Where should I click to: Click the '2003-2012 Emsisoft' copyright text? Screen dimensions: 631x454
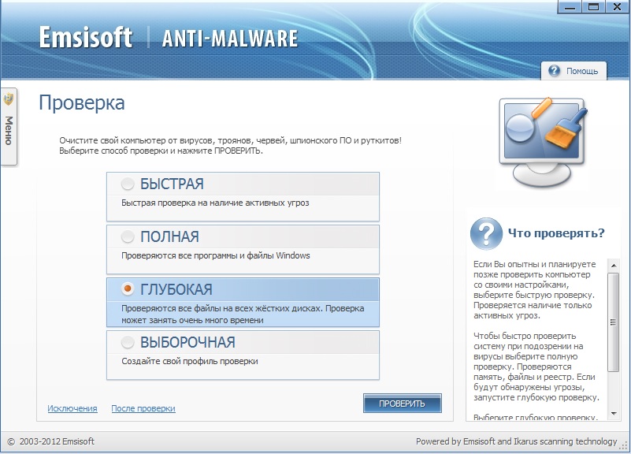tap(57, 441)
